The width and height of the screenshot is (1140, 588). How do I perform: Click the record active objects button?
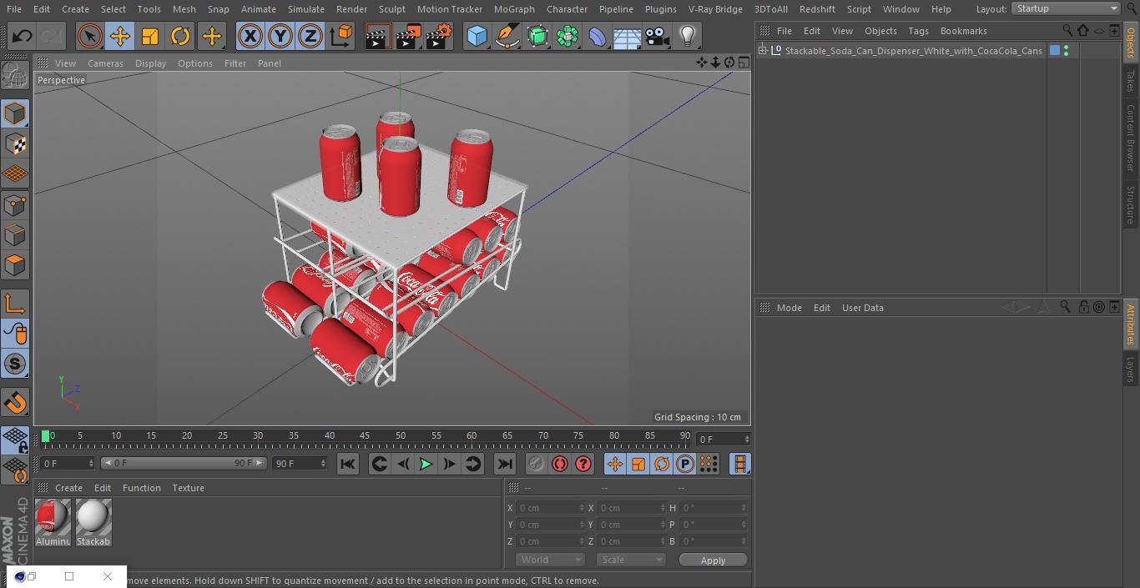(x=536, y=464)
